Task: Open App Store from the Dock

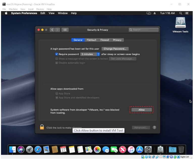Action: [140, 149]
